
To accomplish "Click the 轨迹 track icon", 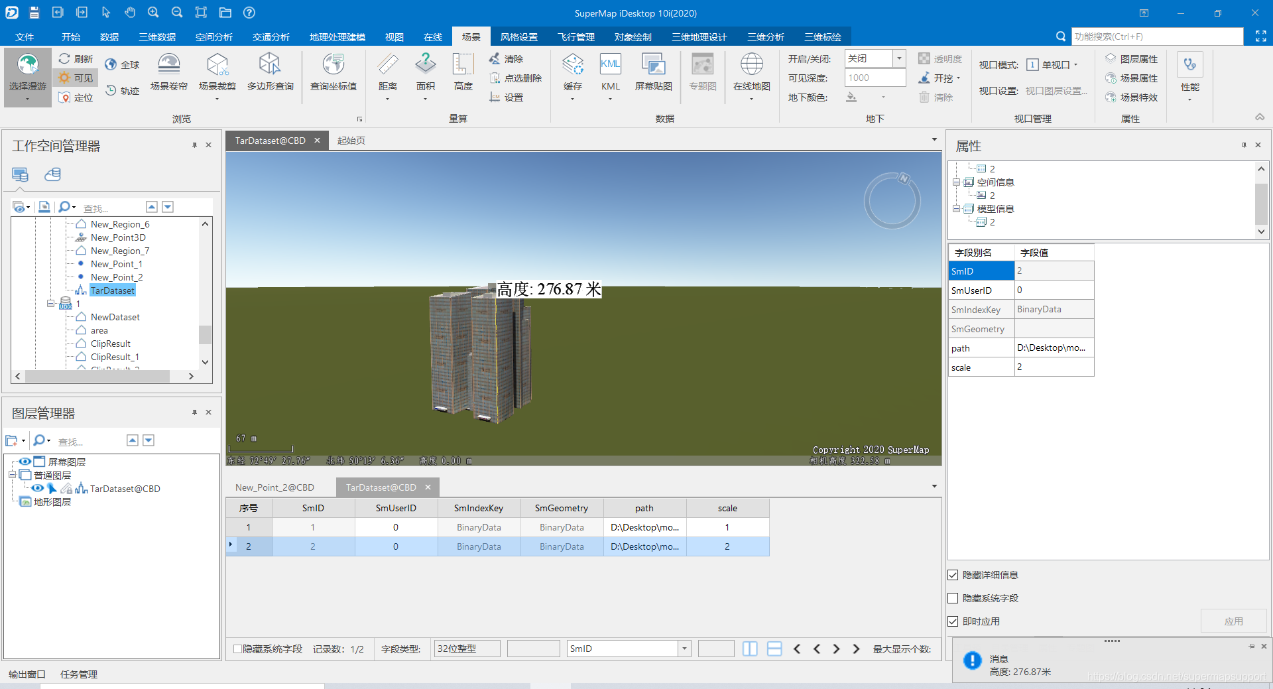I will click(111, 90).
